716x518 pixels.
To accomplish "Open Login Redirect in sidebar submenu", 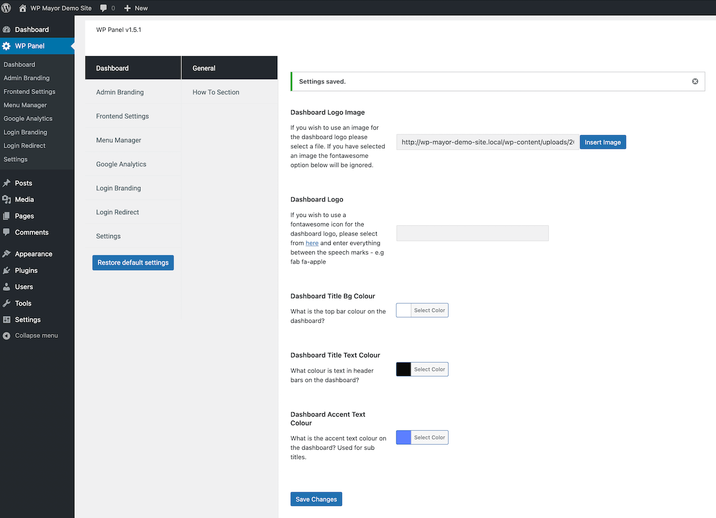I will pyautogui.click(x=25, y=145).
